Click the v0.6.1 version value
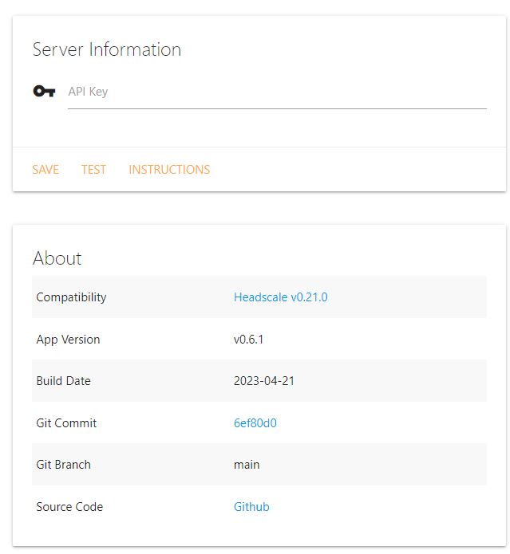This screenshot has width=510, height=554. click(248, 340)
